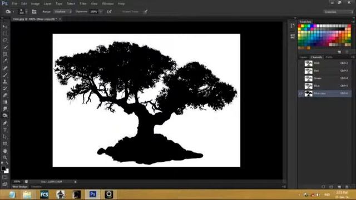Image resolution: width=356 pixels, height=200 pixels.
Task: Hide the Blue copy channel eye
Action: (301, 93)
